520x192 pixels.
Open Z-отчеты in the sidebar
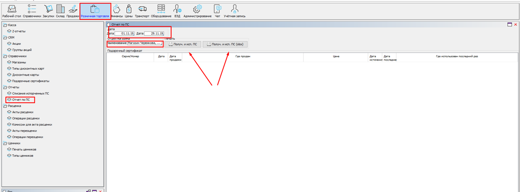pos(19,31)
